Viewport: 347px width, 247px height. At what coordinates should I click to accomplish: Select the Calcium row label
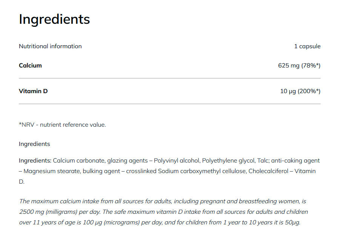(30, 66)
